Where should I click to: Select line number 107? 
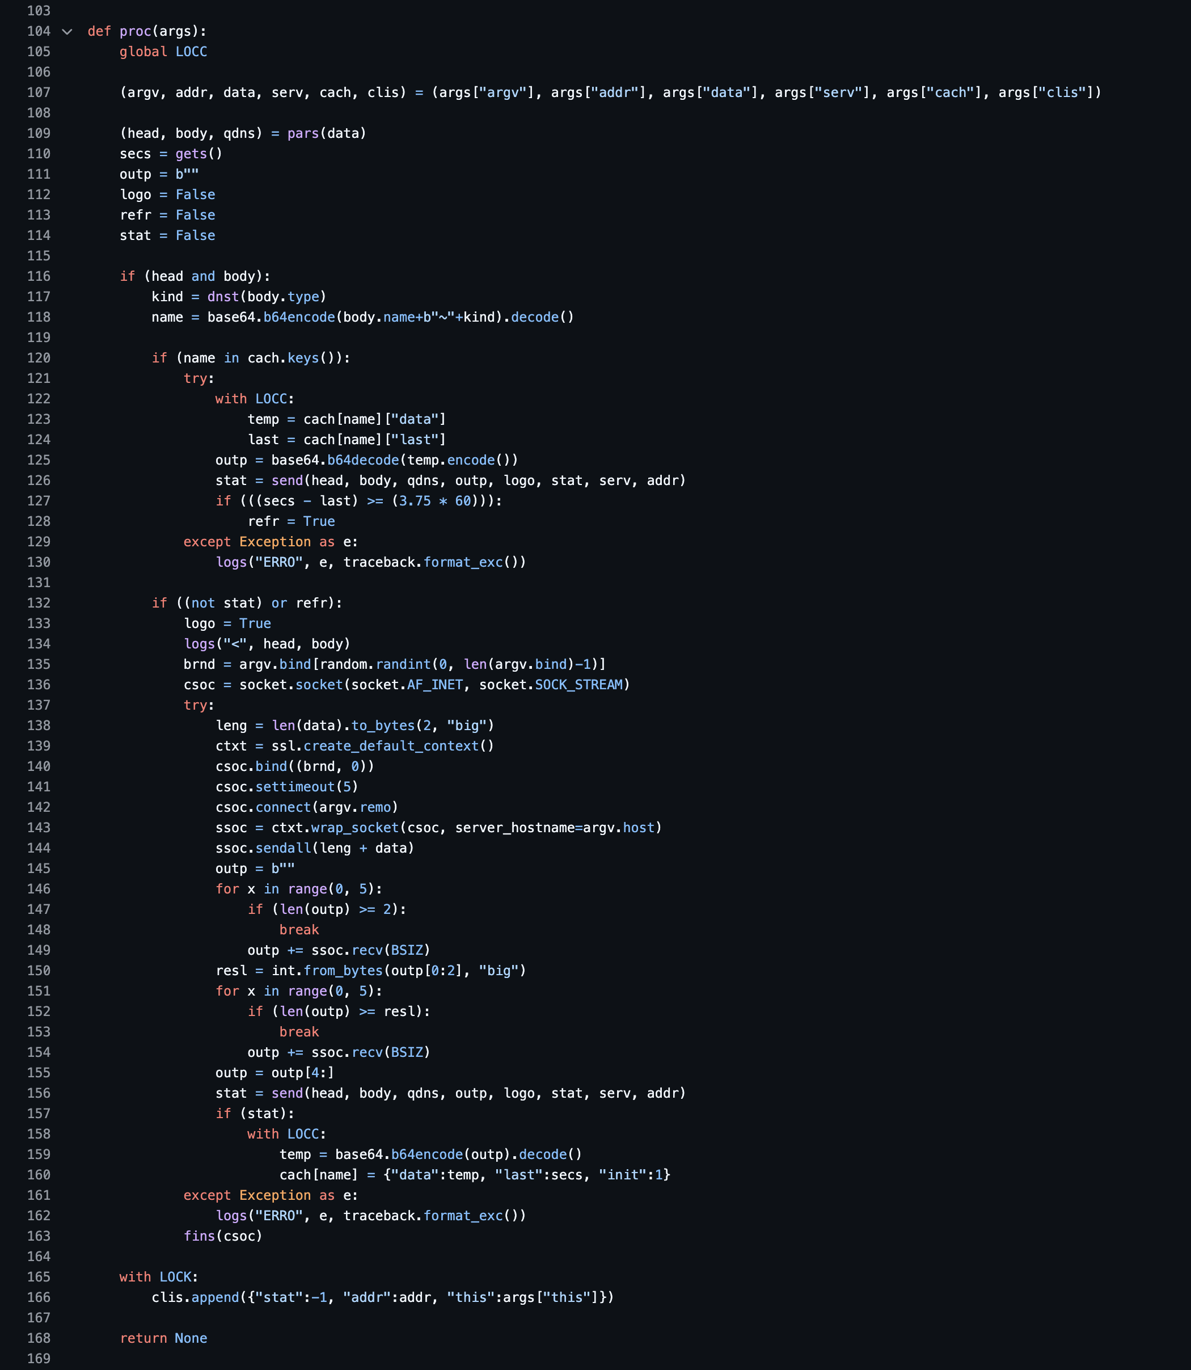coord(39,92)
